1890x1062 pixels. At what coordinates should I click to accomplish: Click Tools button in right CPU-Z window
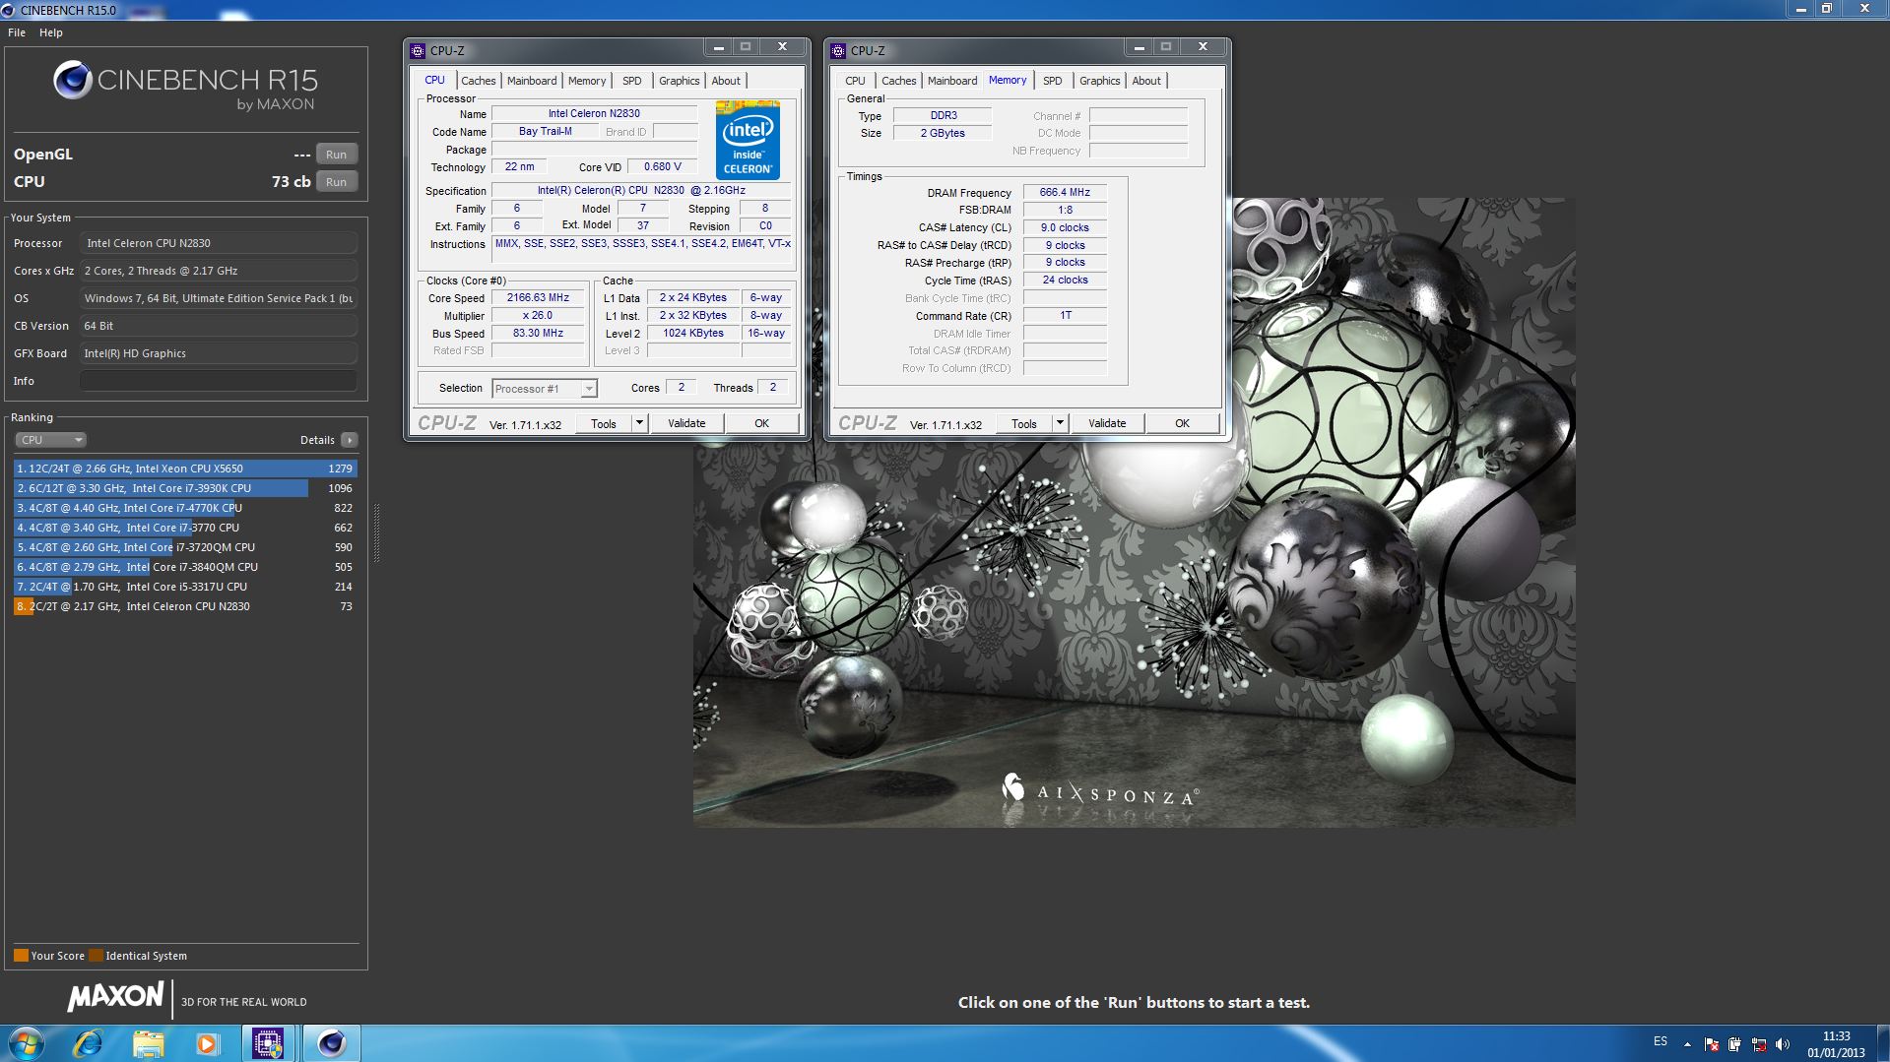[x=1024, y=424]
